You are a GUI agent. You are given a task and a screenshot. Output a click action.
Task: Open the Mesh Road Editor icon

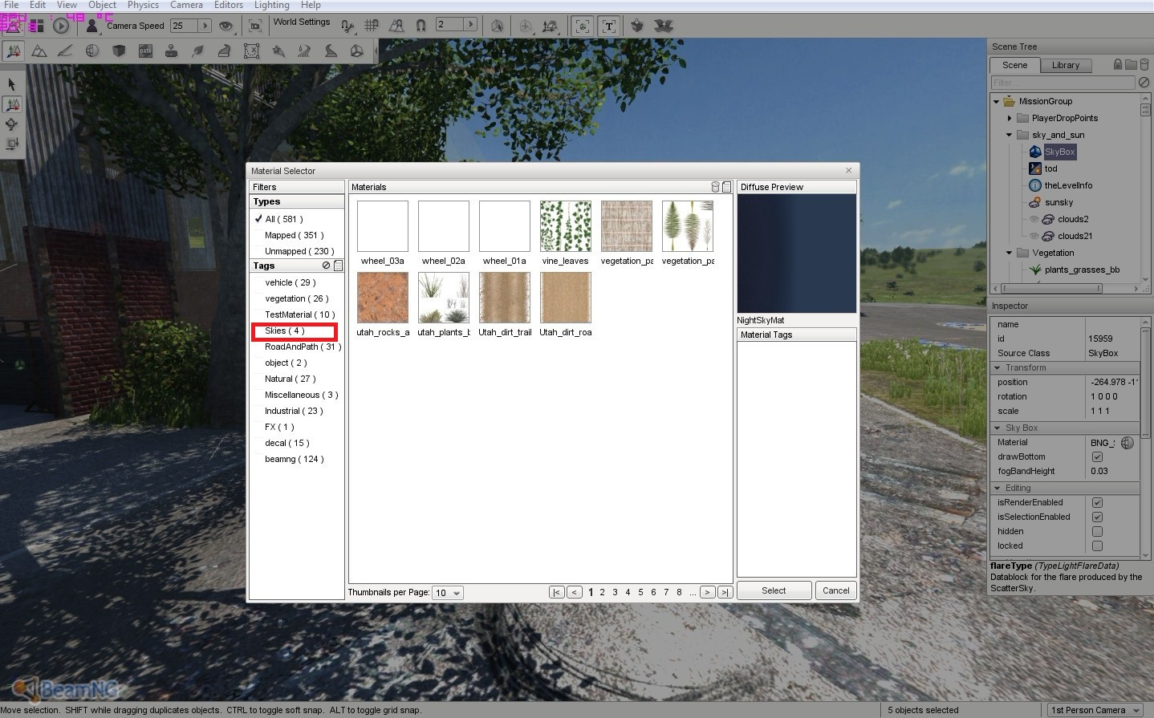coord(225,51)
